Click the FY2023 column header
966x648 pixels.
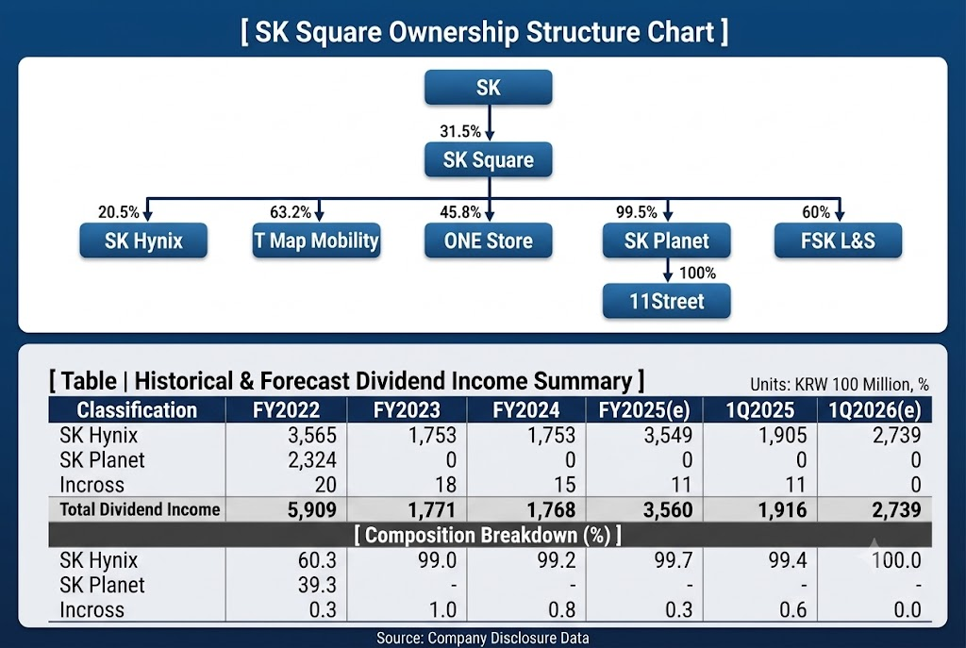coord(407,410)
